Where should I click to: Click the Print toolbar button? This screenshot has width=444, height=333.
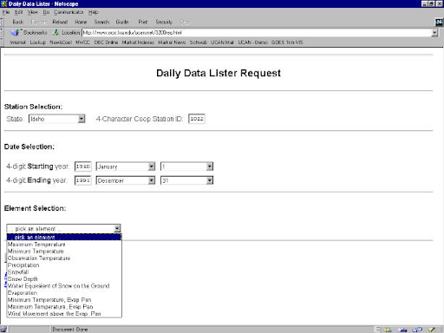click(x=143, y=22)
